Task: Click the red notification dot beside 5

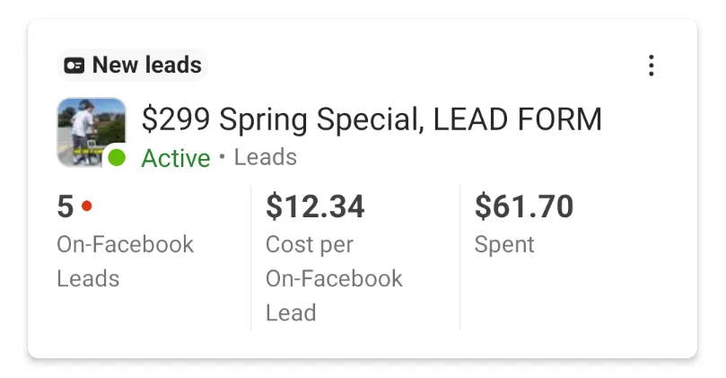Action: click(x=86, y=206)
